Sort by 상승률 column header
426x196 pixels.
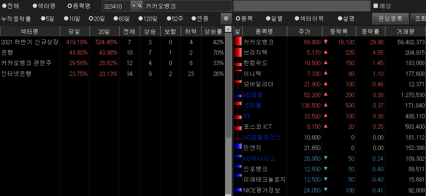point(213,32)
